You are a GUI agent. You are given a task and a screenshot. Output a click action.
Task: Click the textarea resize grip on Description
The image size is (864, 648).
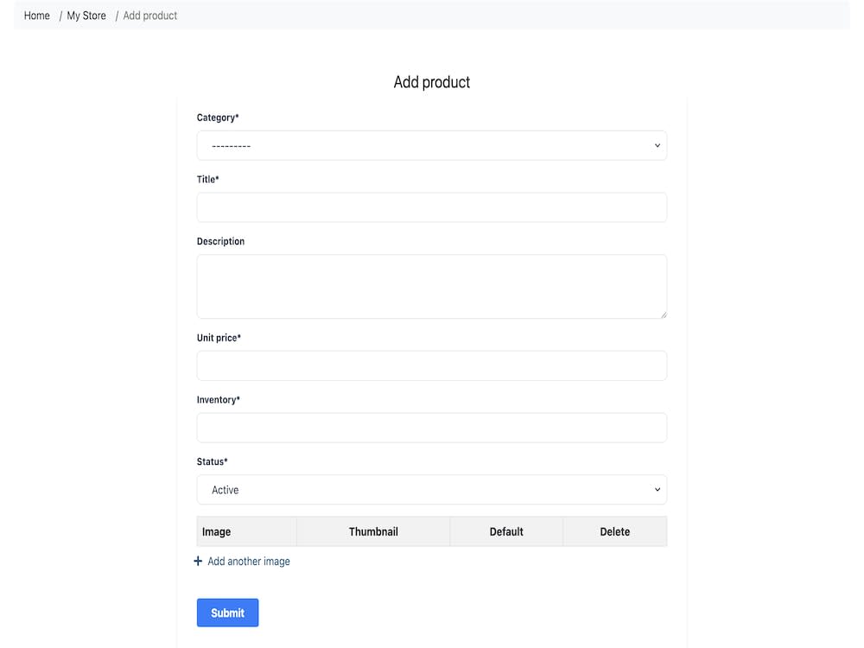point(663,315)
